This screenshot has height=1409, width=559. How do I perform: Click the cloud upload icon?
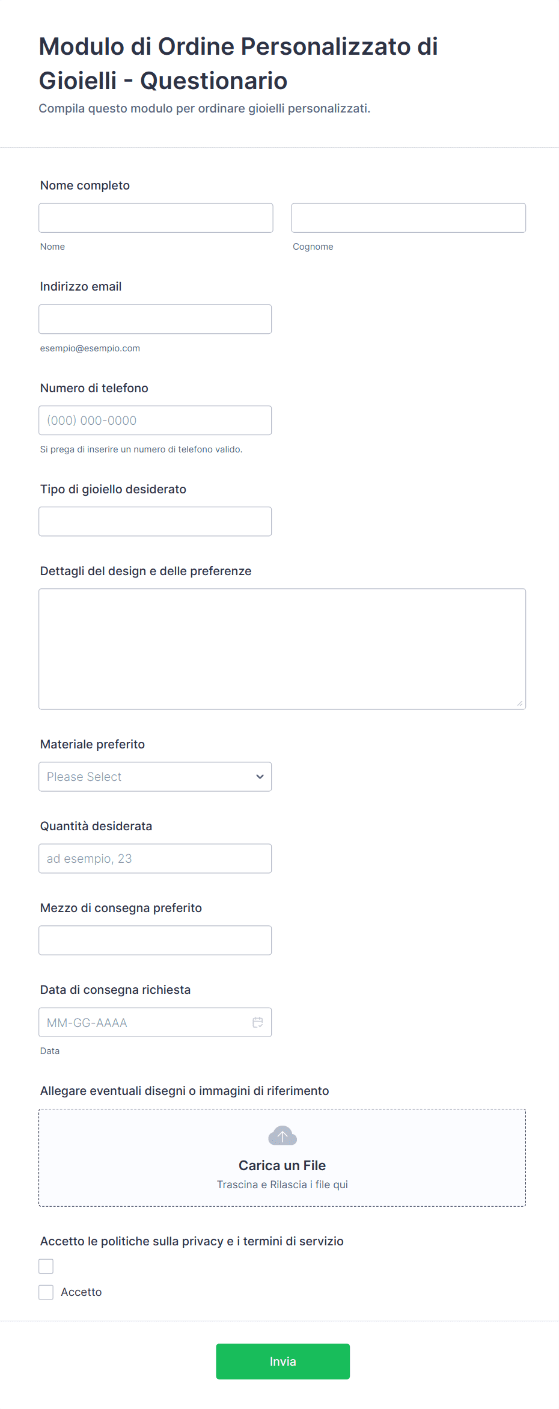click(x=283, y=1136)
